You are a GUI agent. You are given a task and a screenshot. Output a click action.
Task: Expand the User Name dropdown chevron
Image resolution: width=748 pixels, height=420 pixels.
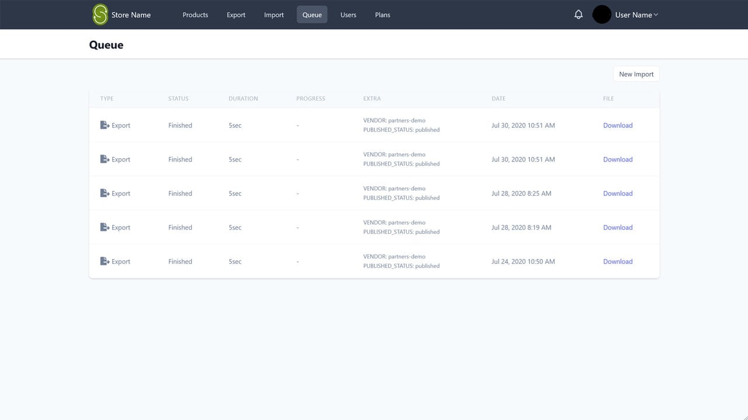tap(656, 15)
